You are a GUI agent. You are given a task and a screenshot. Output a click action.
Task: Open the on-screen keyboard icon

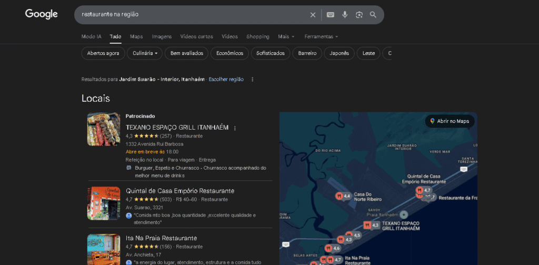(x=331, y=15)
